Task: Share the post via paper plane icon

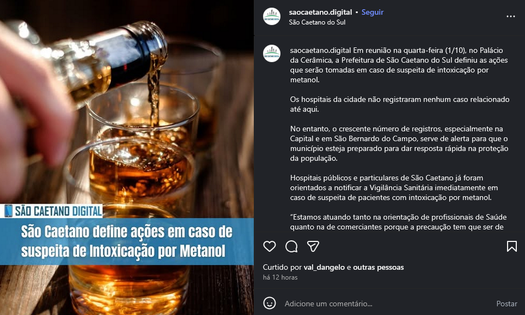Action: [313, 246]
